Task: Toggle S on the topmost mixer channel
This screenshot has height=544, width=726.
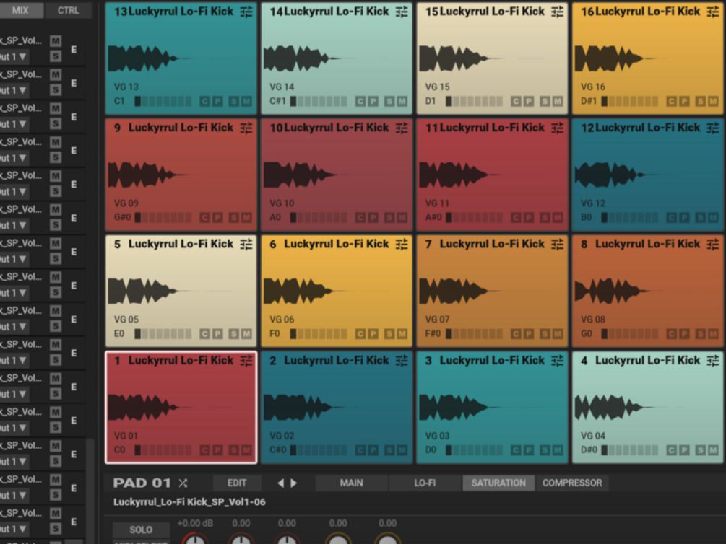Action: coord(56,56)
